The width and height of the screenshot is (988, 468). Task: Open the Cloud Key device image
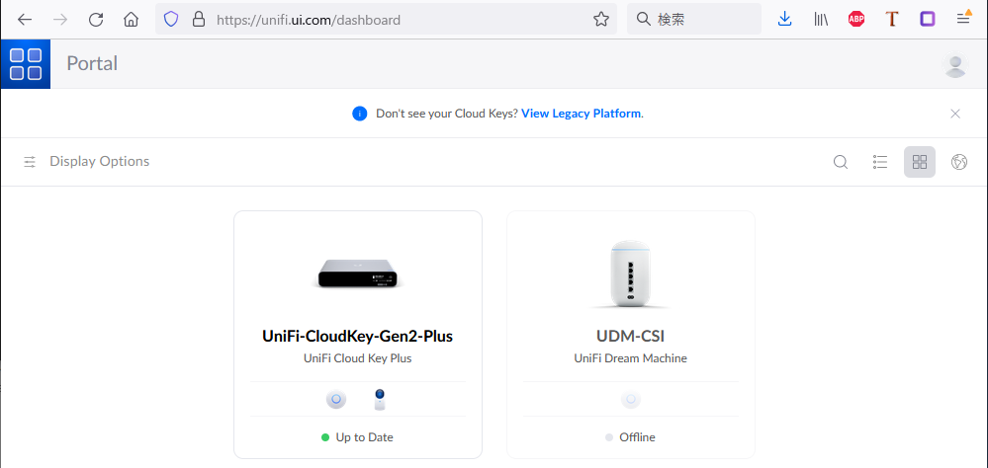tap(358, 274)
